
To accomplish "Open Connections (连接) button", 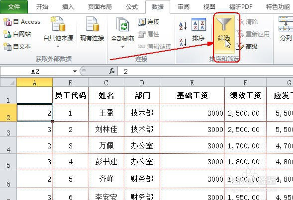I will (149, 22).
